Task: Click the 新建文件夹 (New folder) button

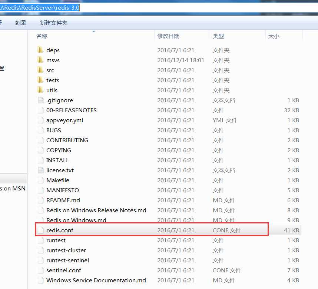Action: coord(53,23)
